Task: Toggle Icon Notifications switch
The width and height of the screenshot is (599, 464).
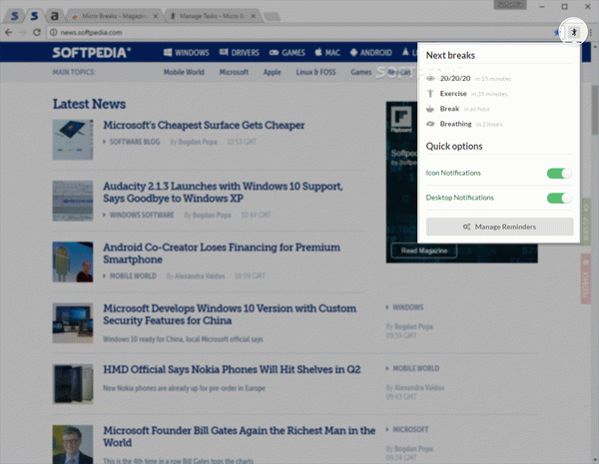Action: tap(559, 174)
